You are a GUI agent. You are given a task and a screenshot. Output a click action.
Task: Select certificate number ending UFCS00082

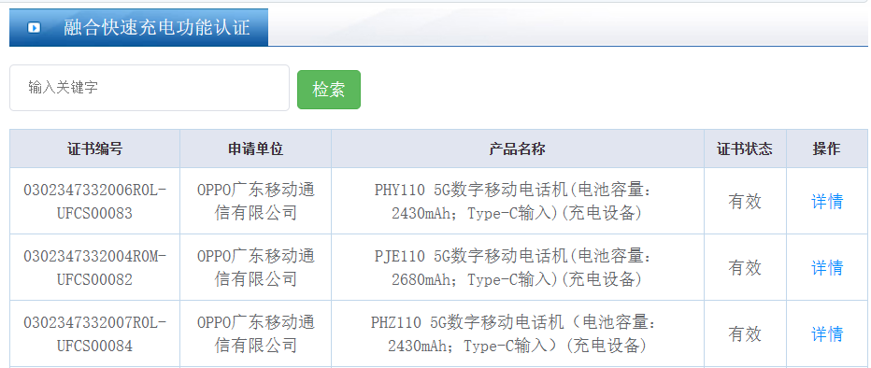point(95,267)
